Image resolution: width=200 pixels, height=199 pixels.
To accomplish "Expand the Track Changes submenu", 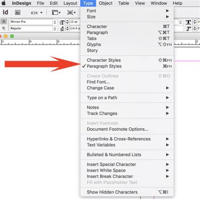I will [x=127, y=113].
